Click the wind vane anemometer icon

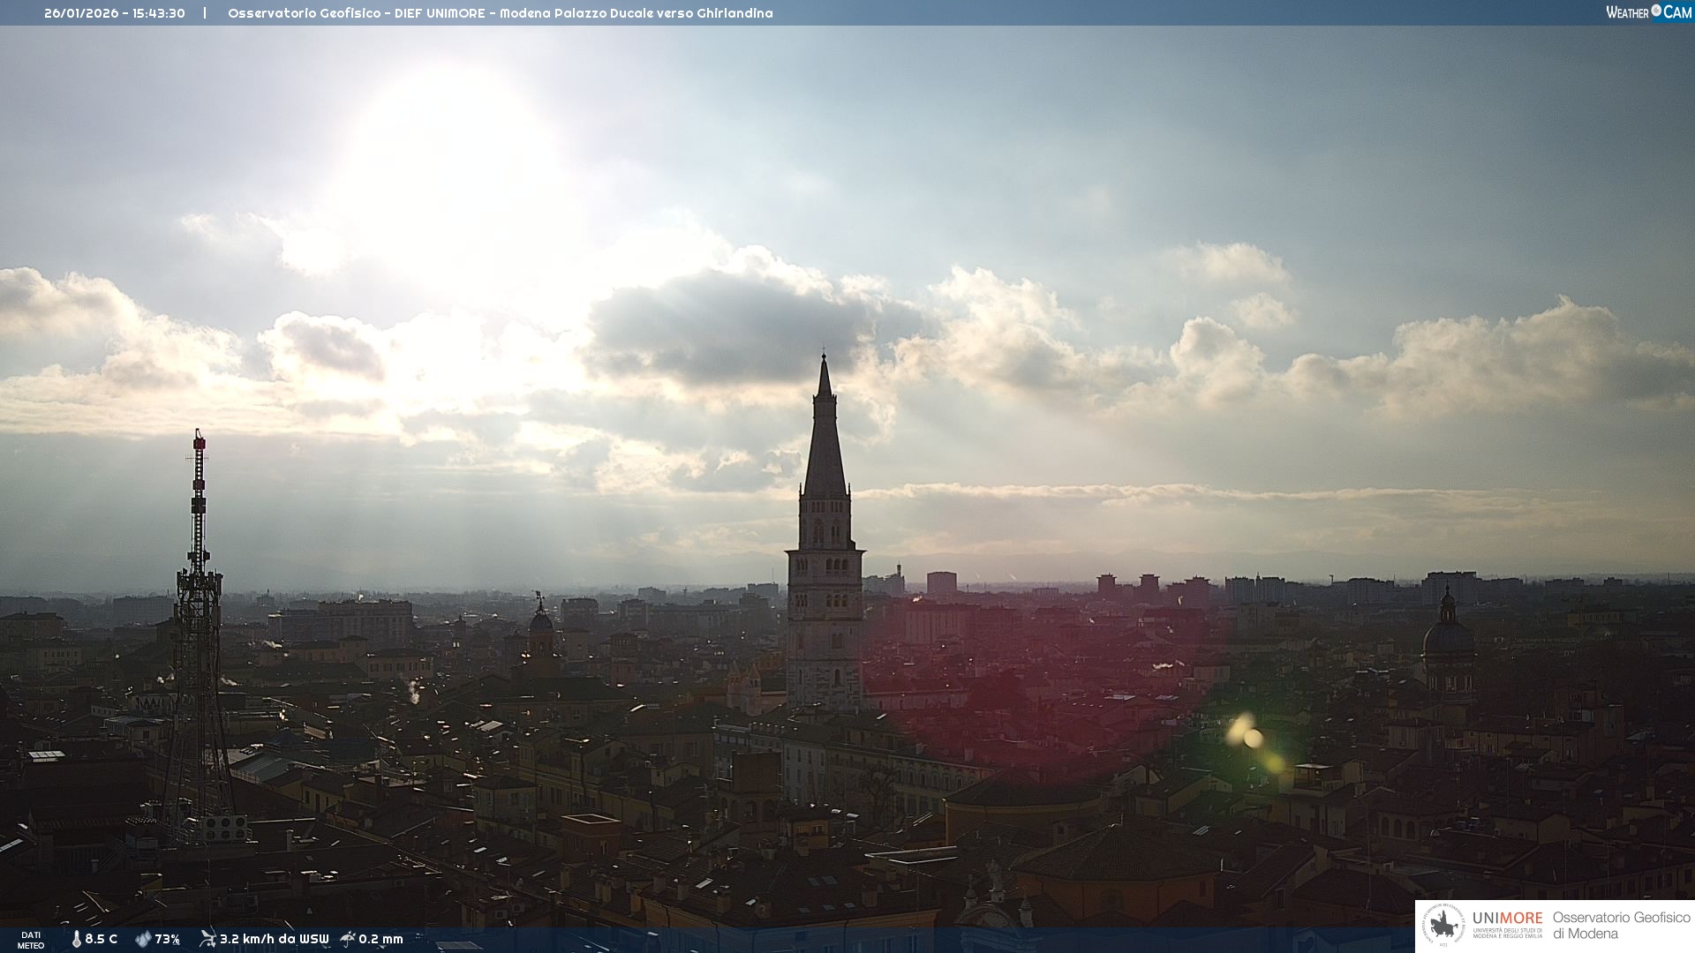click(207, 939)
